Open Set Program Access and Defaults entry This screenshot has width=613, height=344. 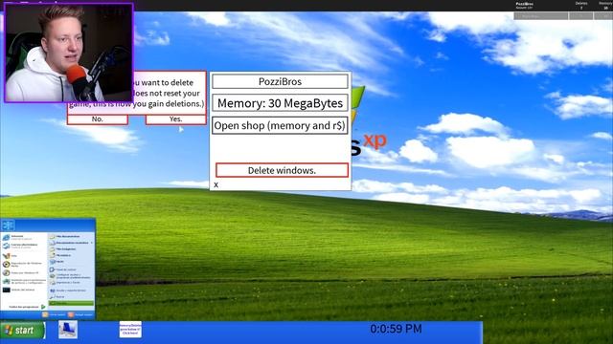pyautogui.click(x=70, y=276)
